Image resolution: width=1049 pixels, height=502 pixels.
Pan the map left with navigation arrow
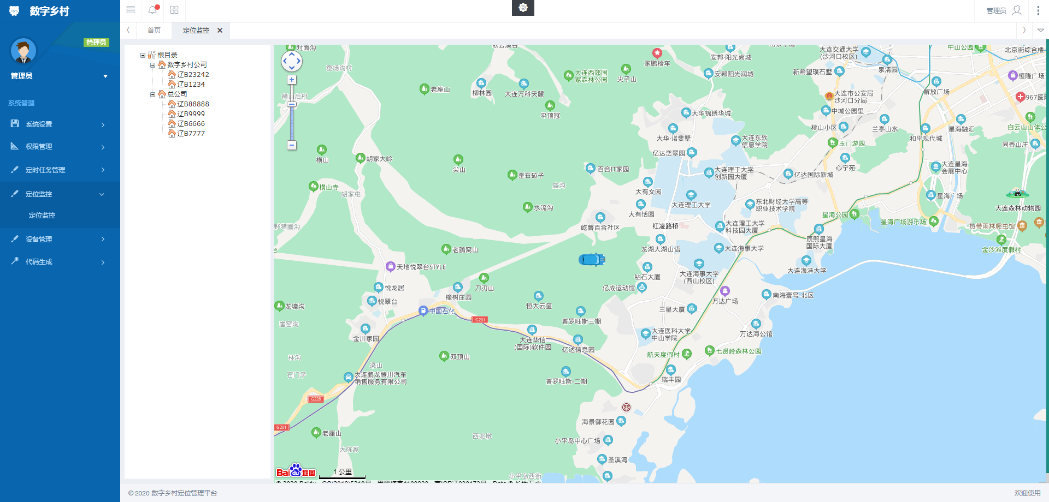pos(285,61)
